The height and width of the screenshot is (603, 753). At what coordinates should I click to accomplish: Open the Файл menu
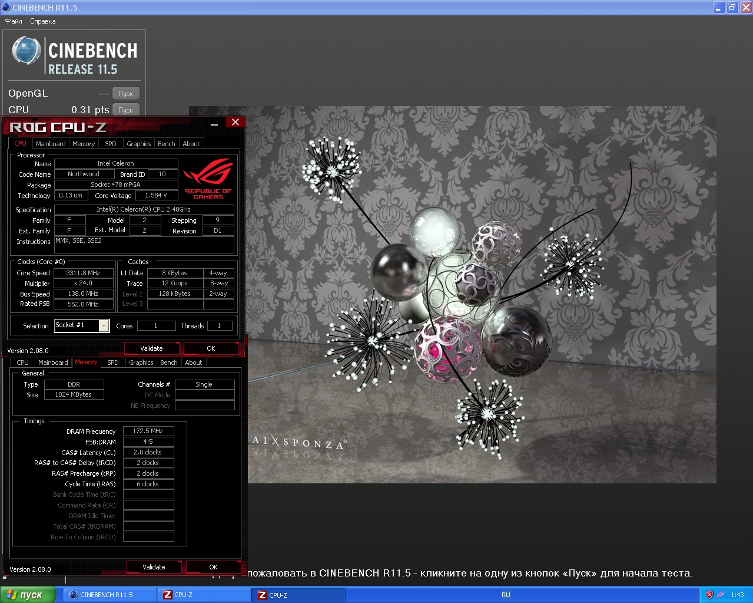click(x=14, y=21)
